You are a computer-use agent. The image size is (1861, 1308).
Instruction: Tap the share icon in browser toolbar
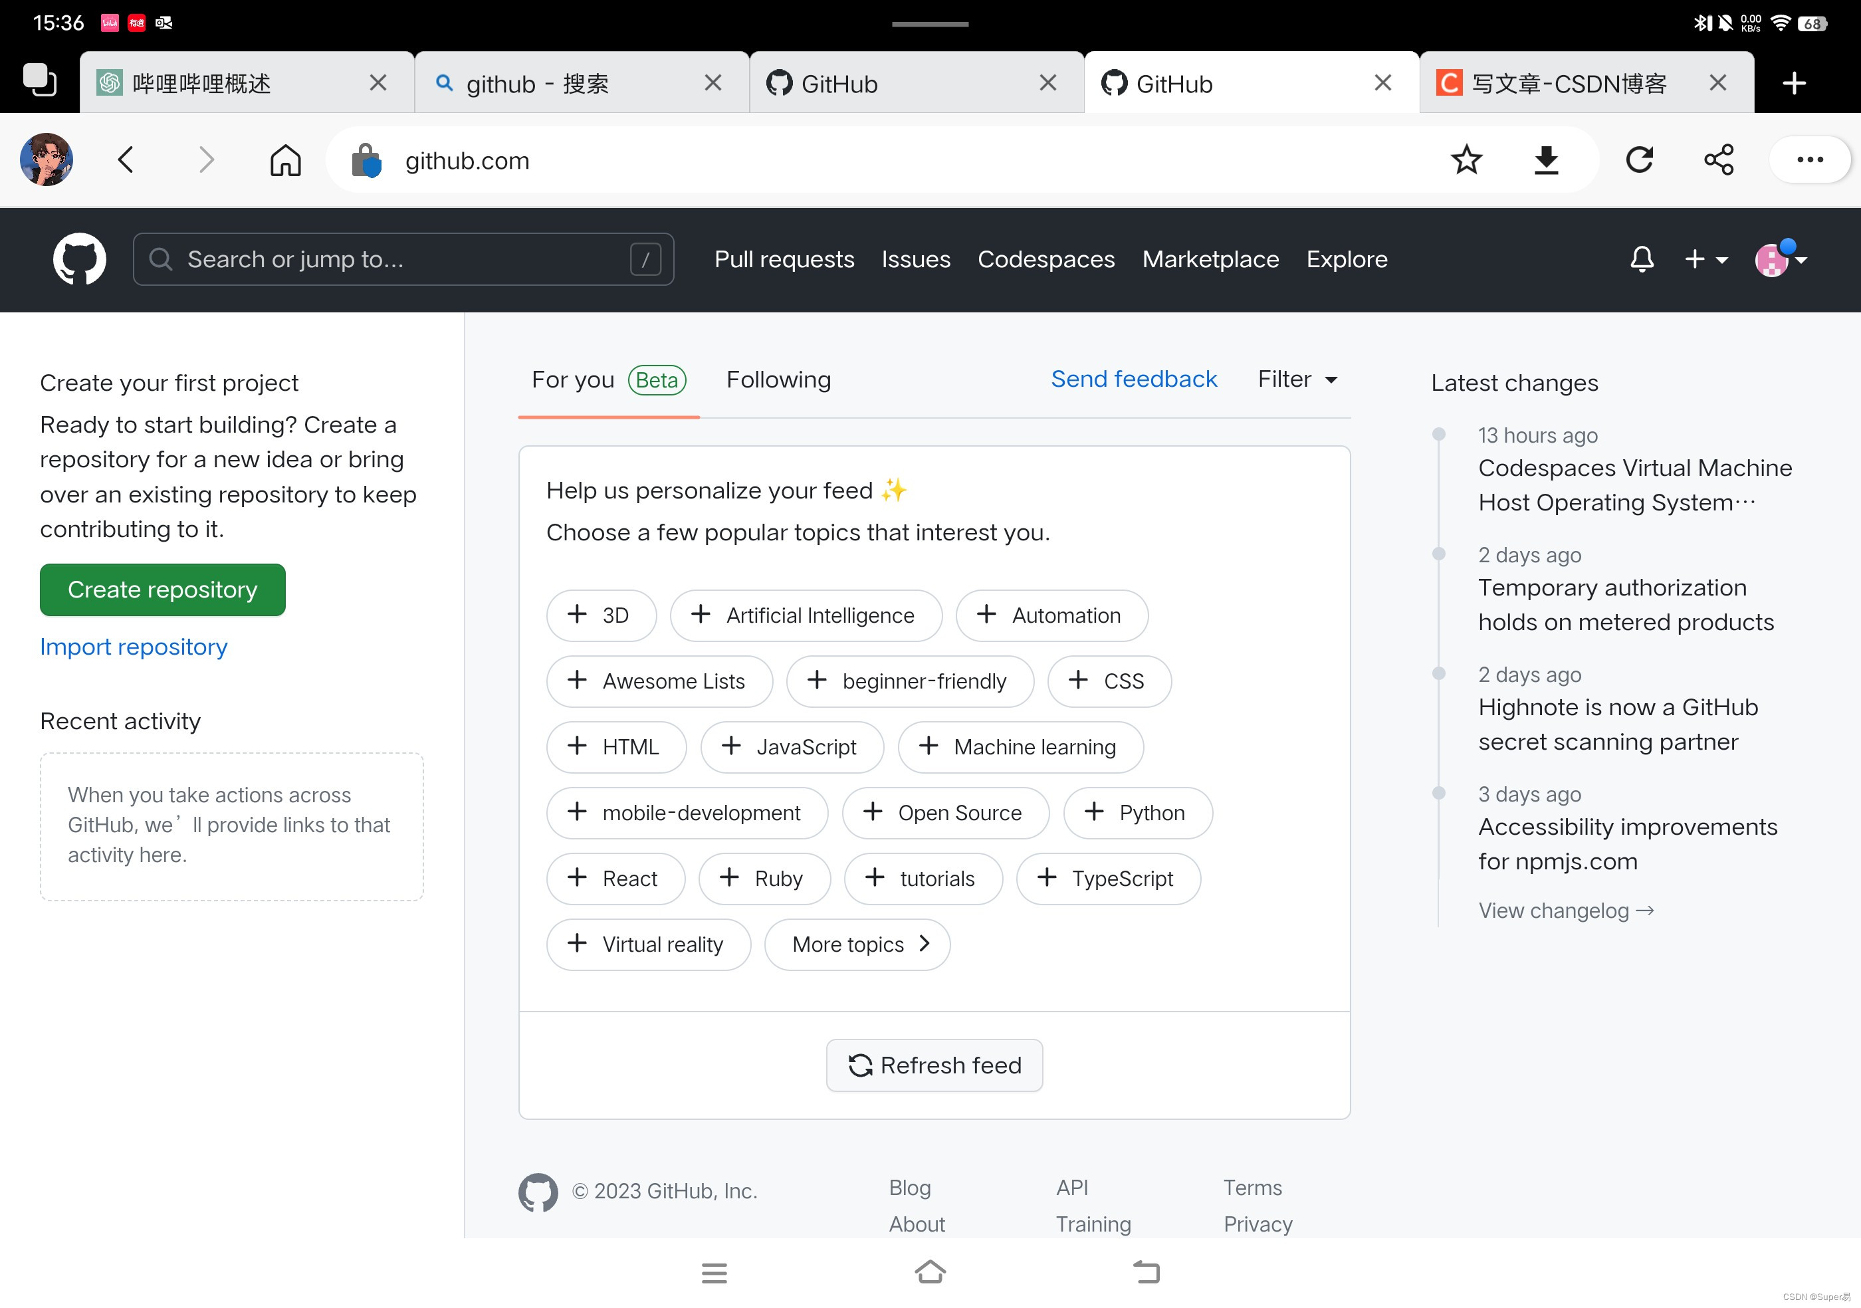point(1718,160)
